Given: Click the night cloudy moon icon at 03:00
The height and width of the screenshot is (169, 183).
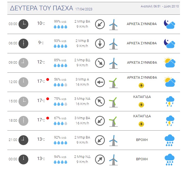Looking at the screenshot, I should pyautogui.click(x=169, y=24).
